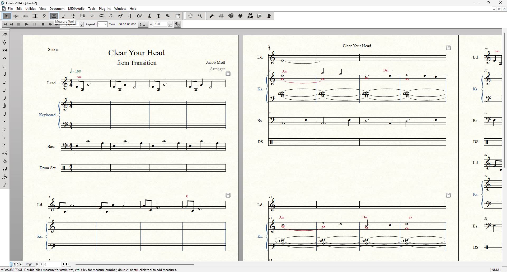Stop playback with the Stop button

[18, 24]
